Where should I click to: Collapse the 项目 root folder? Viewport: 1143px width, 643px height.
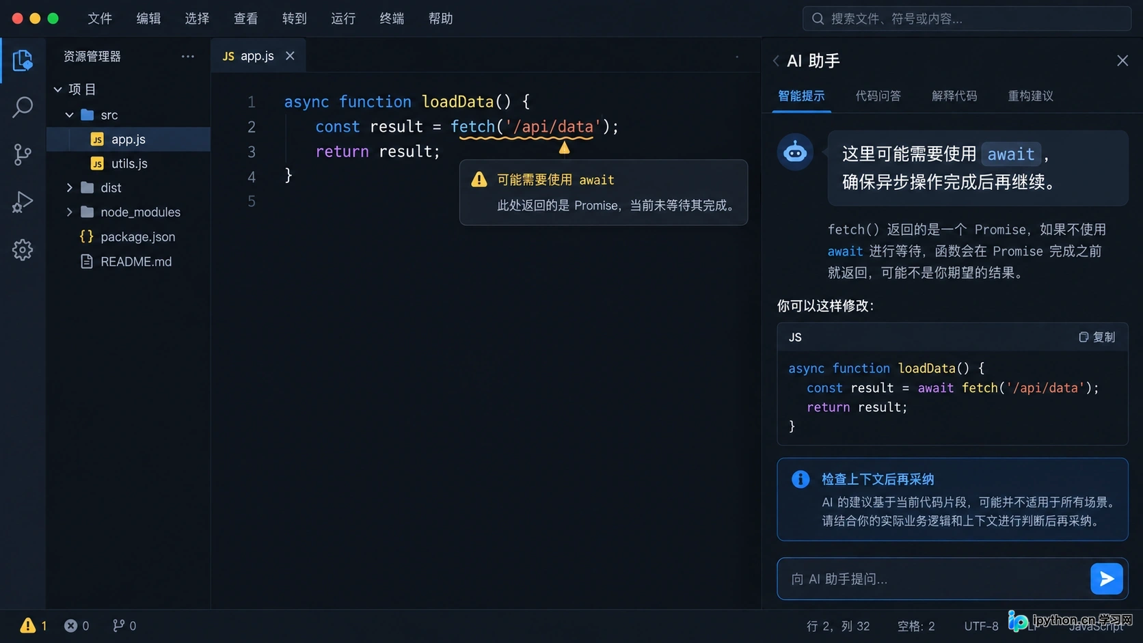click(x=58, y=90)
